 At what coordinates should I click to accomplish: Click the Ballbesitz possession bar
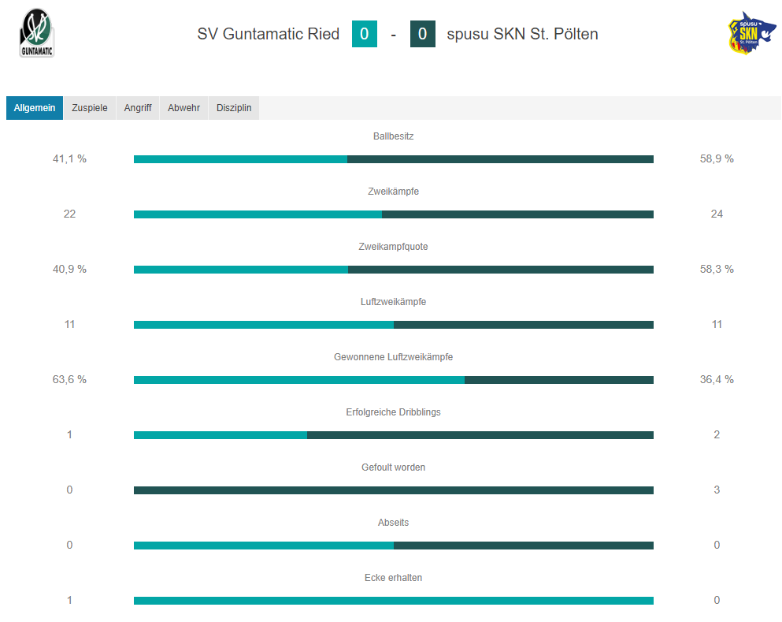coord(394,159)
